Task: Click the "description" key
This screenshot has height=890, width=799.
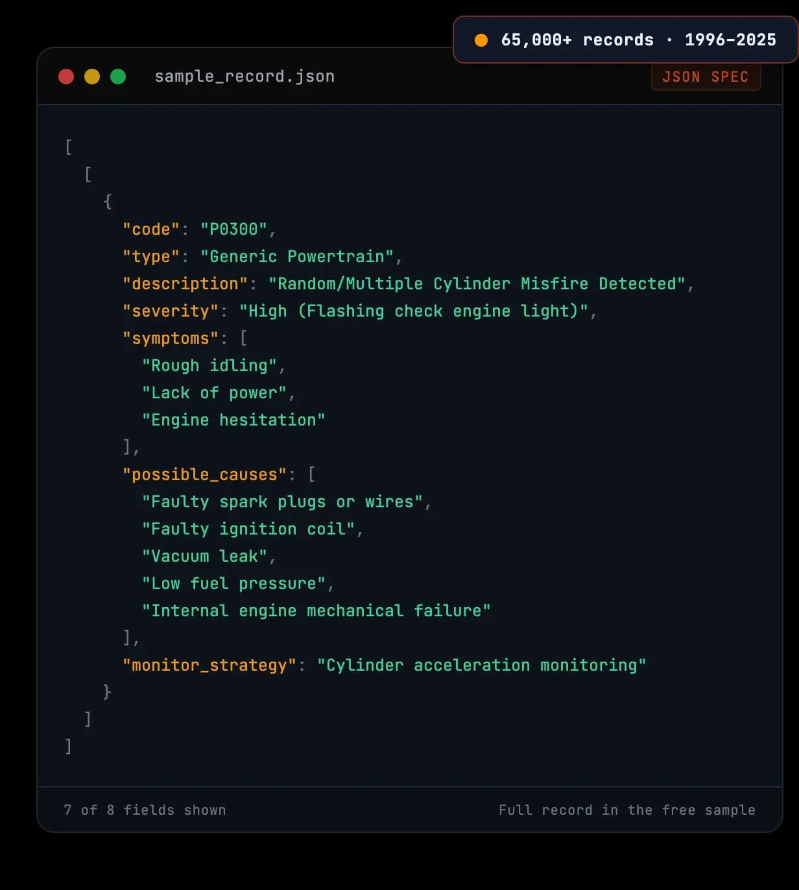Action: 185,283
